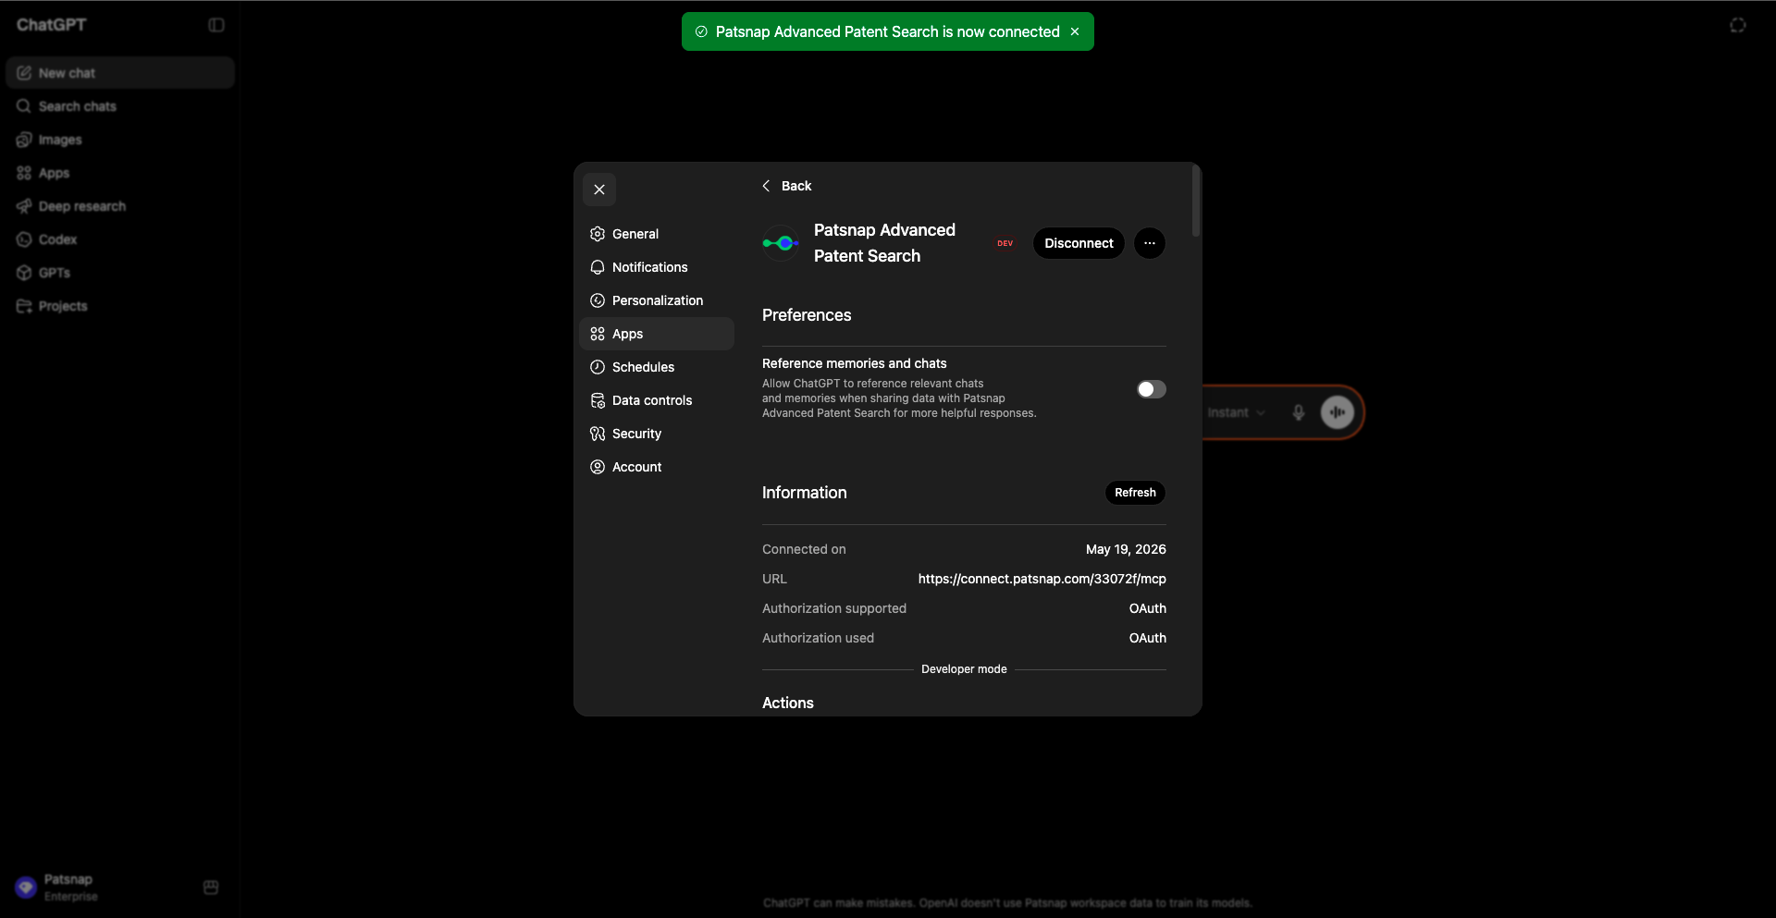Open Search chats in the sidebar

[x=120, y=106]
